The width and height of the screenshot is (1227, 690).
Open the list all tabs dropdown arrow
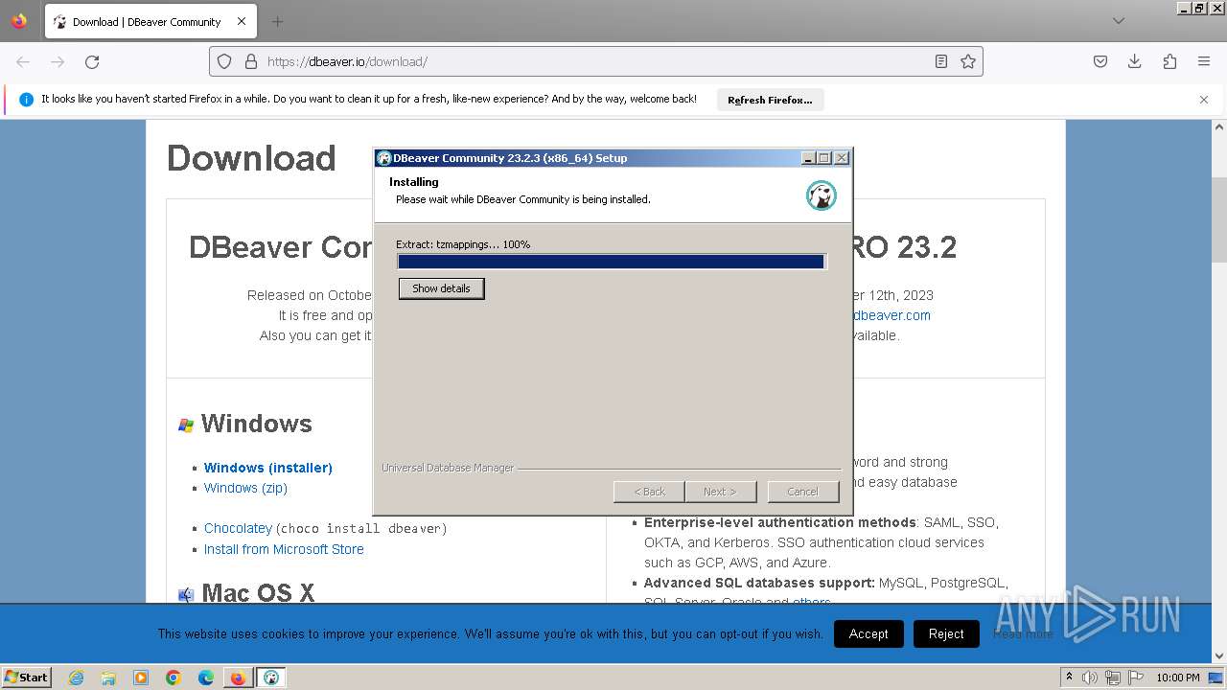point(1119,21)
